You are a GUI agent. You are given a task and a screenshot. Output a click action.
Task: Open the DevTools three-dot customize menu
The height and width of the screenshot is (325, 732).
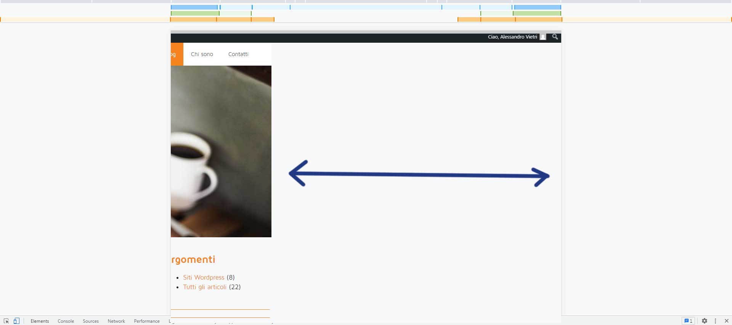tap(715, 321)
